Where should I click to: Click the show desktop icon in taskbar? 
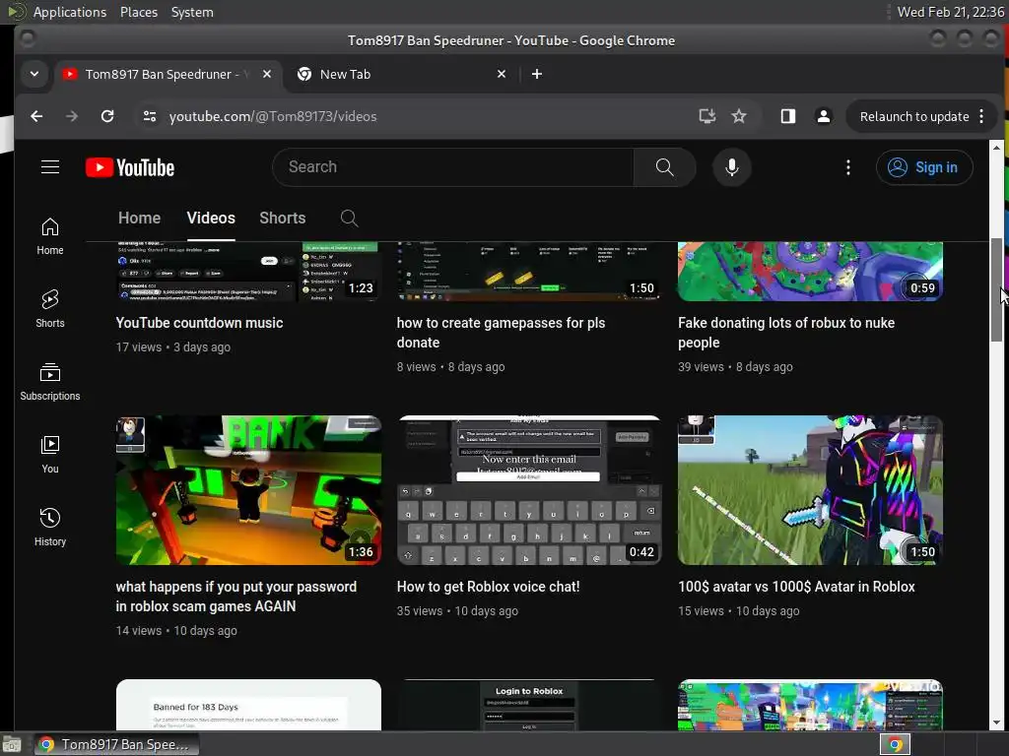click(x=12, y=744)
